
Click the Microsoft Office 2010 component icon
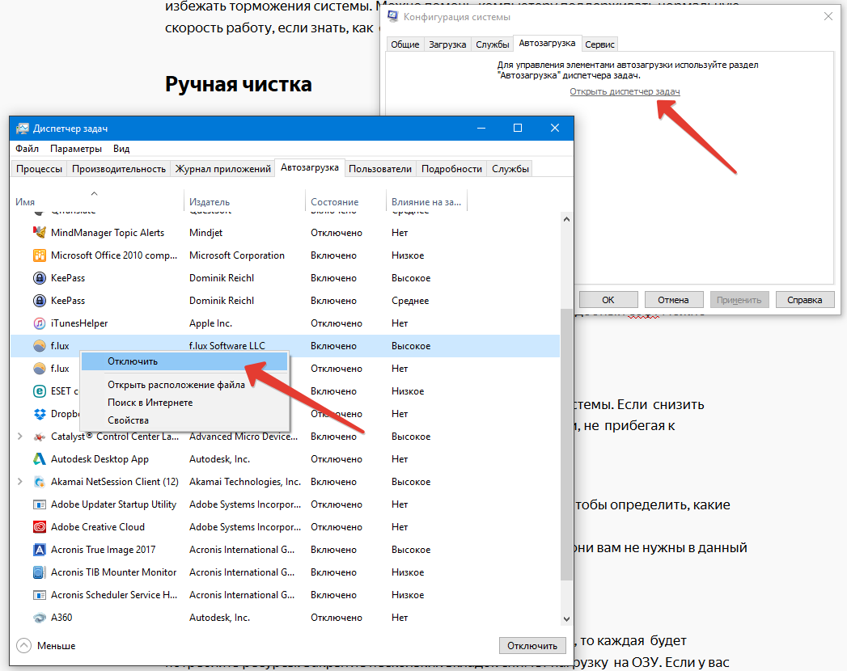click(x=40, y=255)
